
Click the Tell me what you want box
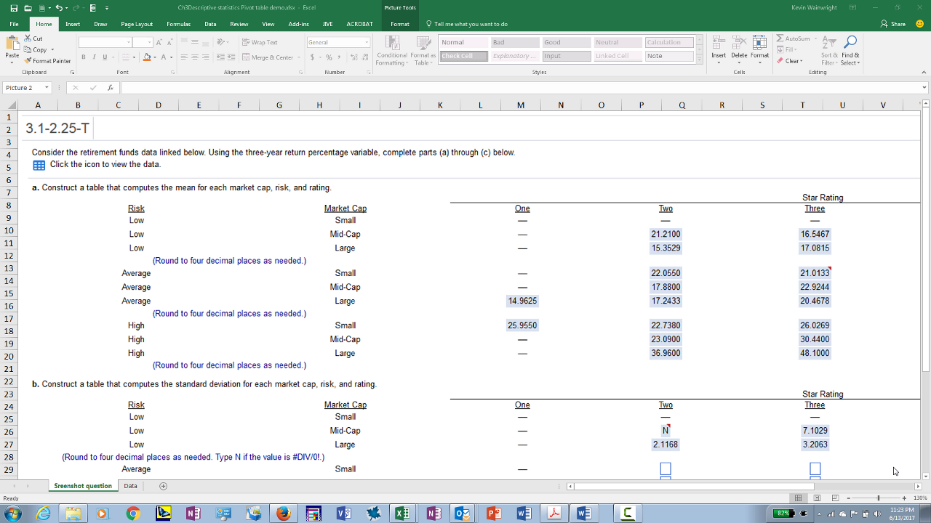click(x=471, y=24)
